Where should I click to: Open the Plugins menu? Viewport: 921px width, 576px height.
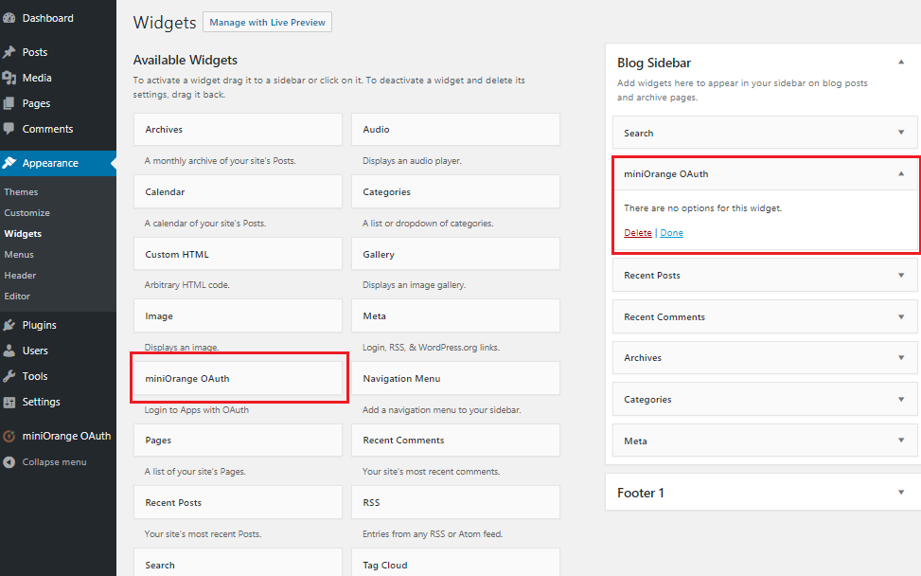[x=40, y=325]
